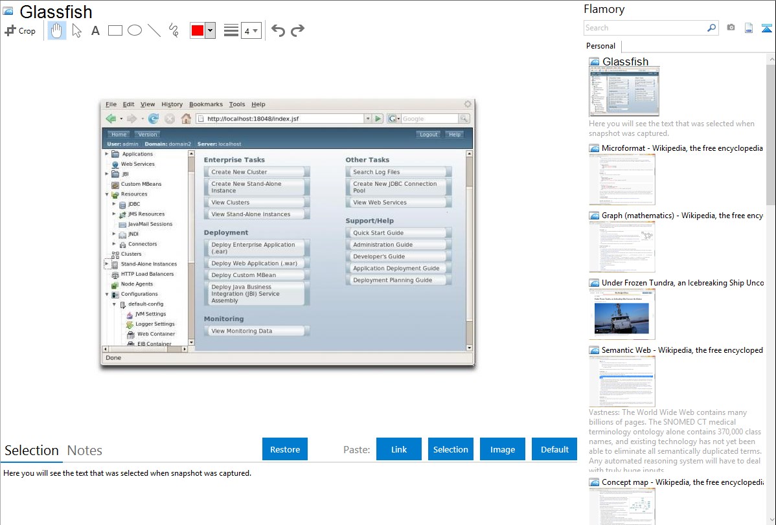
Task: Click the line thickness icon
Action: tap(231, 30)
